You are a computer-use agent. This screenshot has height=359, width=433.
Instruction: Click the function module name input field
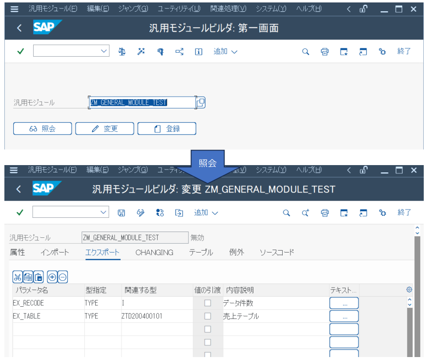[142, 103]
